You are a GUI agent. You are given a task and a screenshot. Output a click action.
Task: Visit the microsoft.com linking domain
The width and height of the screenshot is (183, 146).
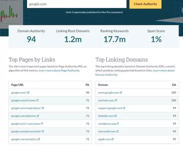pos(107,131)
